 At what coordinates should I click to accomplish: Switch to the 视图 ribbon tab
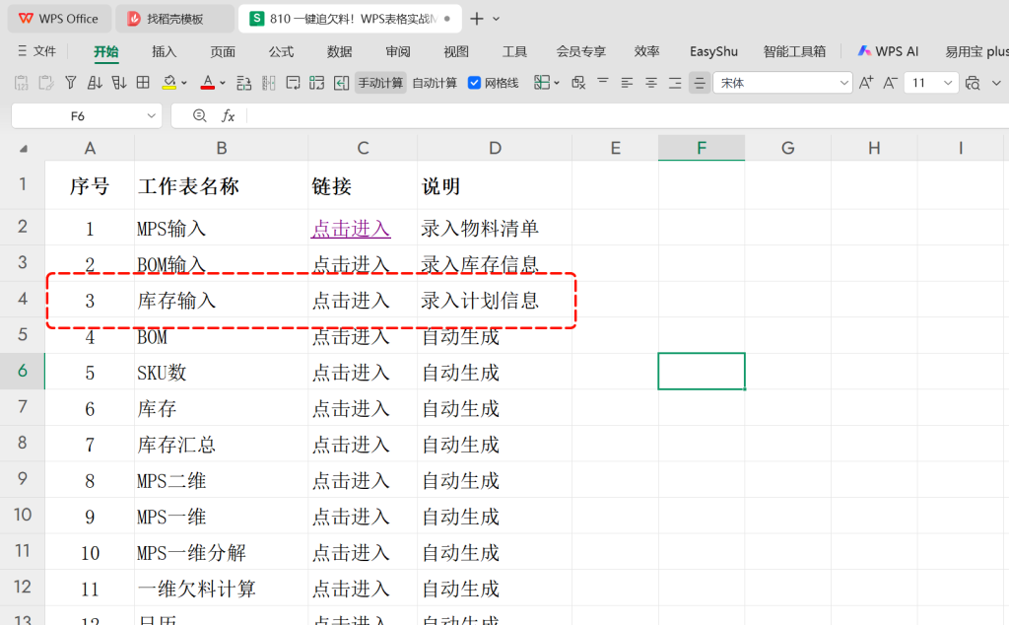tap(456, 51)
